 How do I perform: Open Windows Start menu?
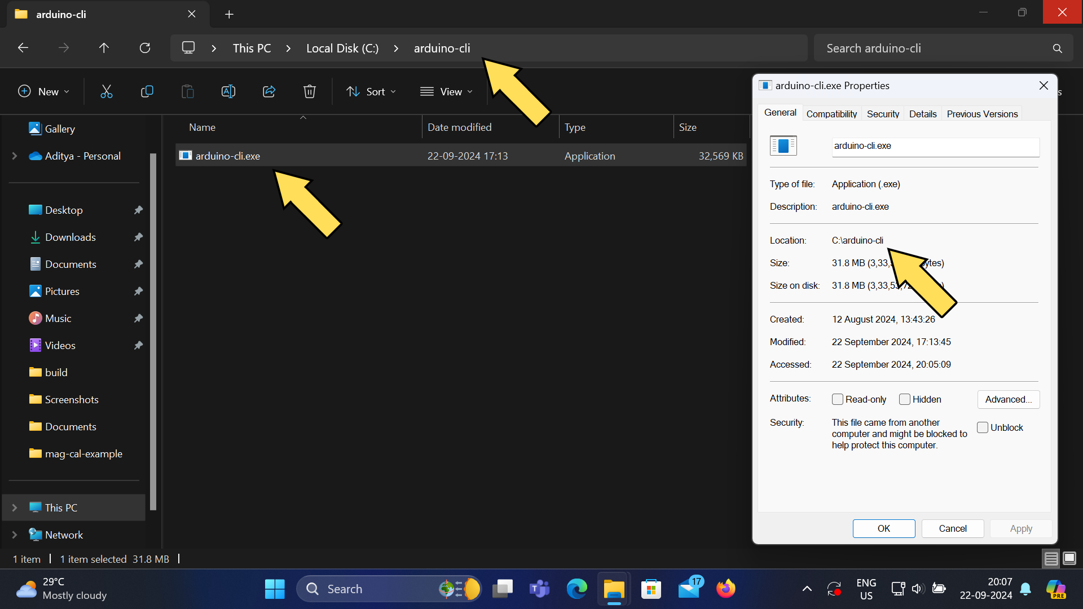(x=275, y=589)
